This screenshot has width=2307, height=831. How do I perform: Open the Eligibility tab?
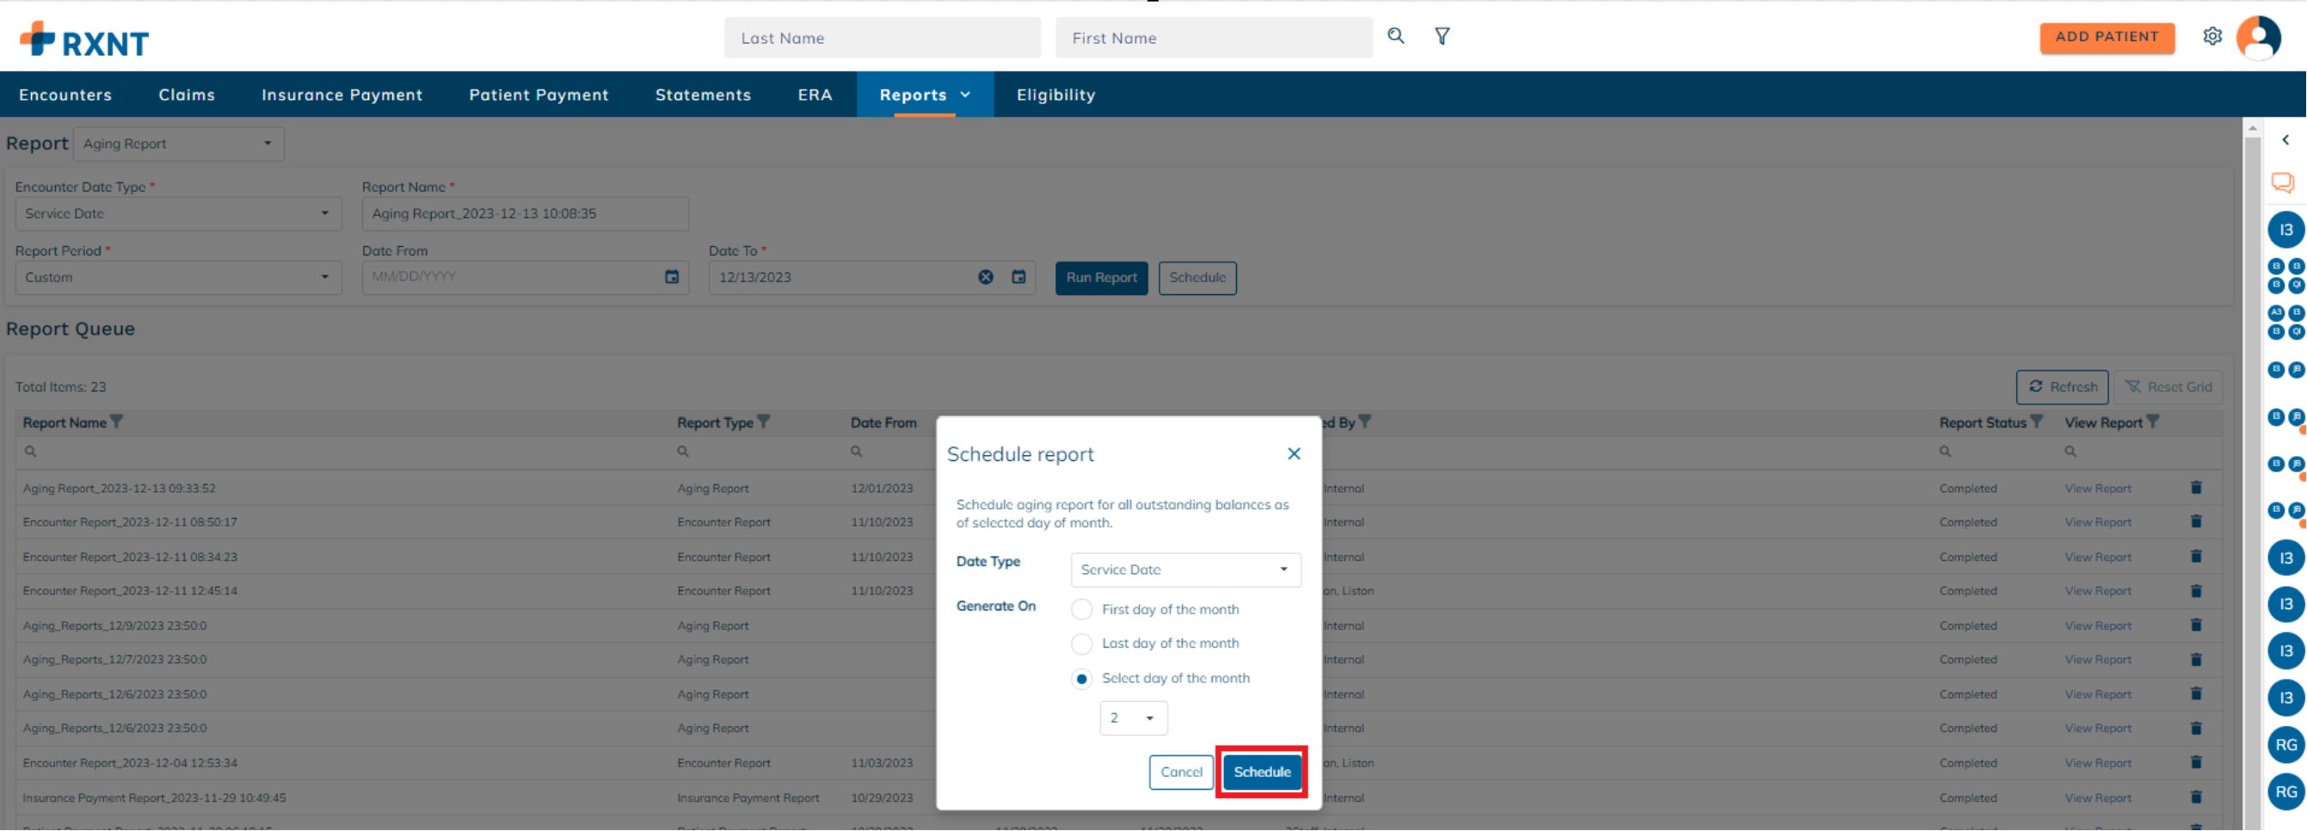(1055, 95)
